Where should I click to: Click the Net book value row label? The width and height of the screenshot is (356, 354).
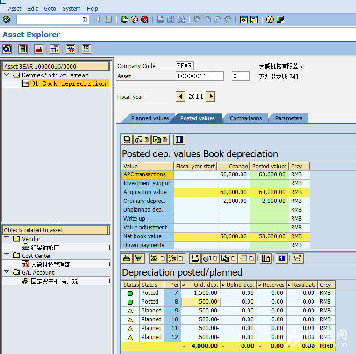point(148,236)
